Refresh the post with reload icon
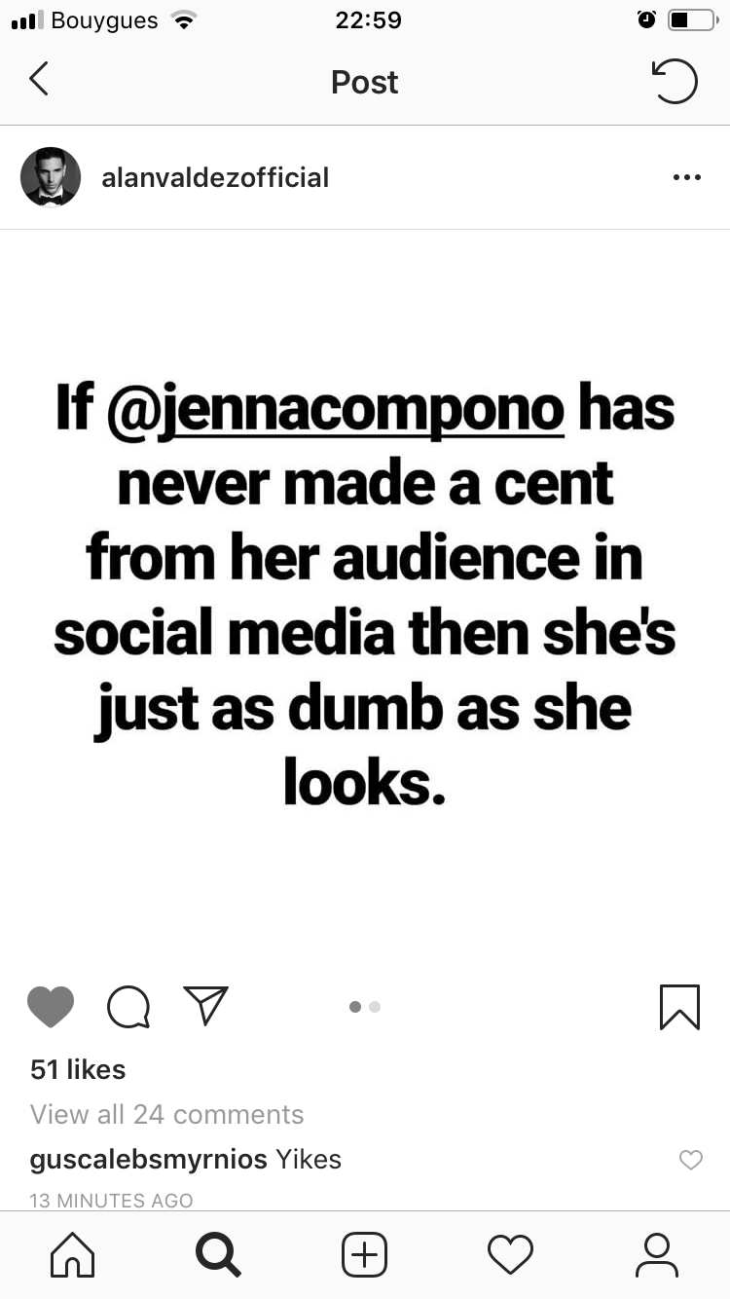Screen dimensions: 730x1299 coord(674,82)
